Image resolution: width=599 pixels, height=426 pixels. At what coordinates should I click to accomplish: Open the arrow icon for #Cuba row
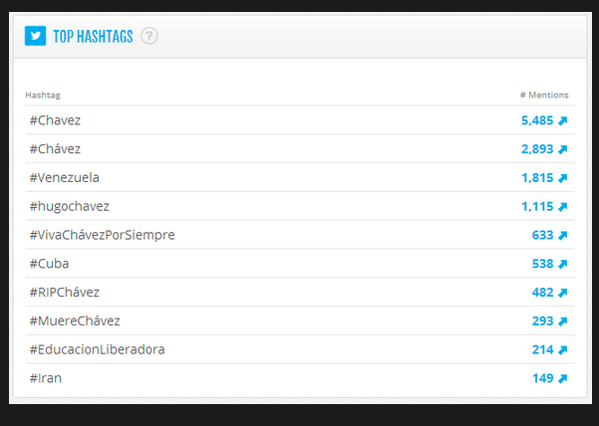coord(563,264)
